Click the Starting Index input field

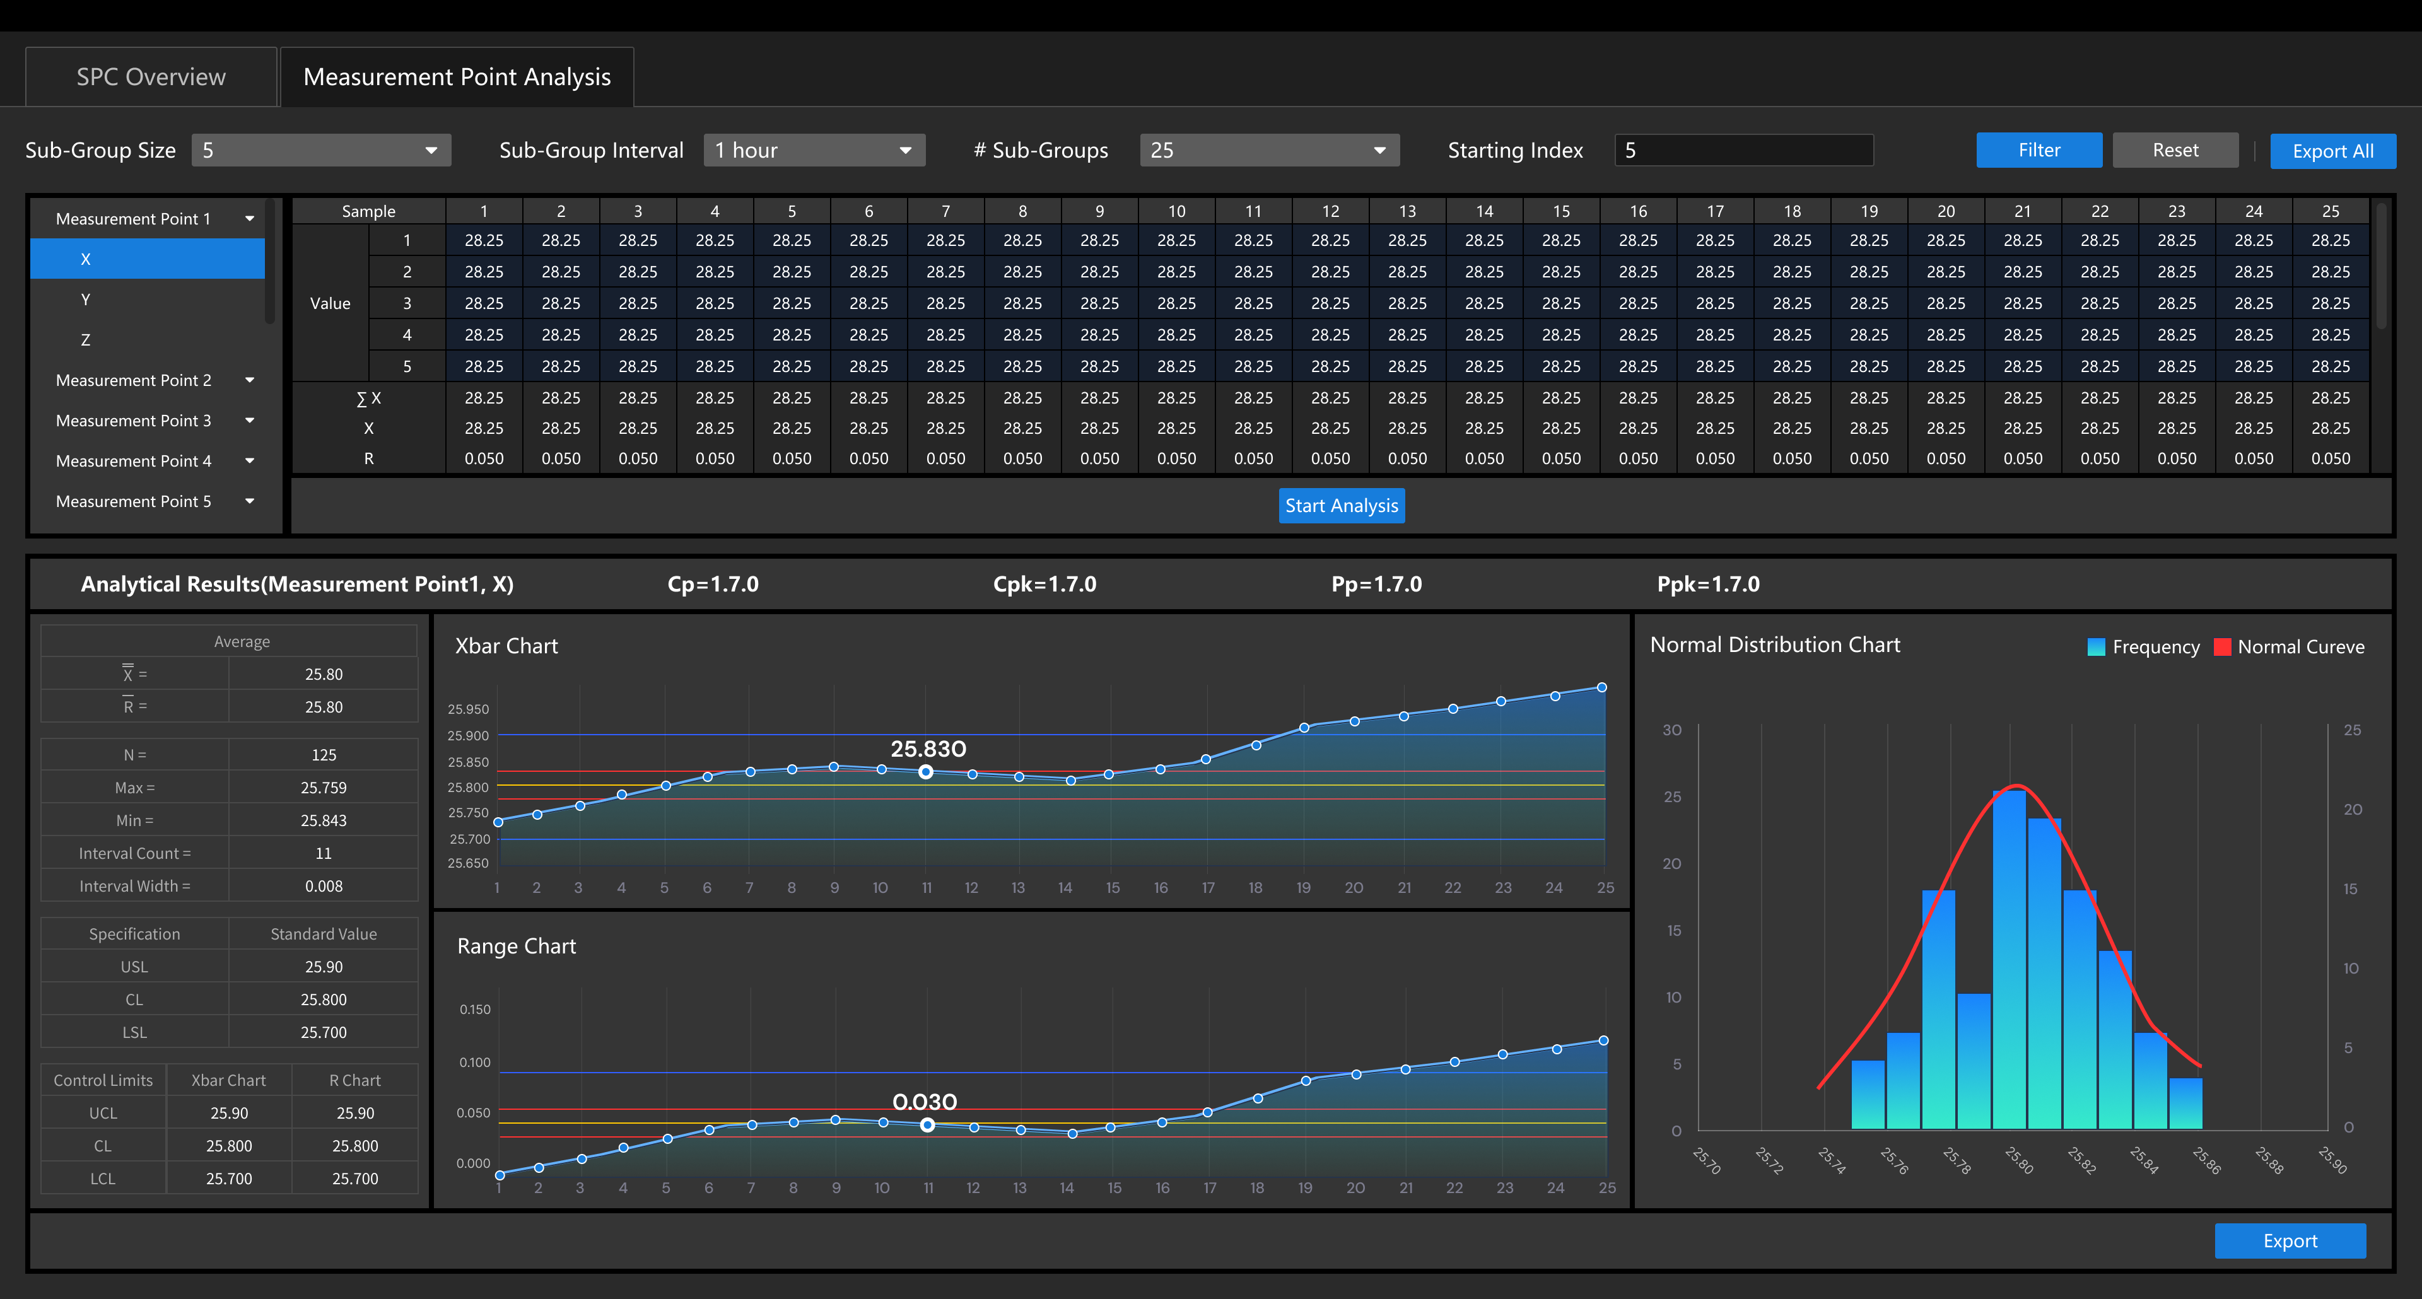1743,150
